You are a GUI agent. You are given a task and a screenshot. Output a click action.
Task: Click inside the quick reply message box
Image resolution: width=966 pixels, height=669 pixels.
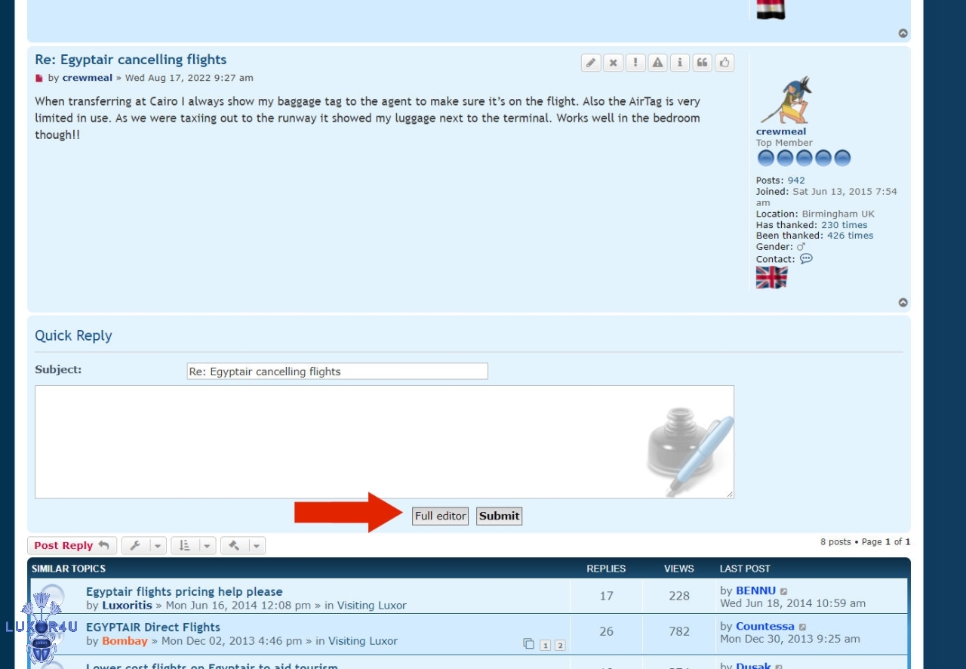pos(340,442)
